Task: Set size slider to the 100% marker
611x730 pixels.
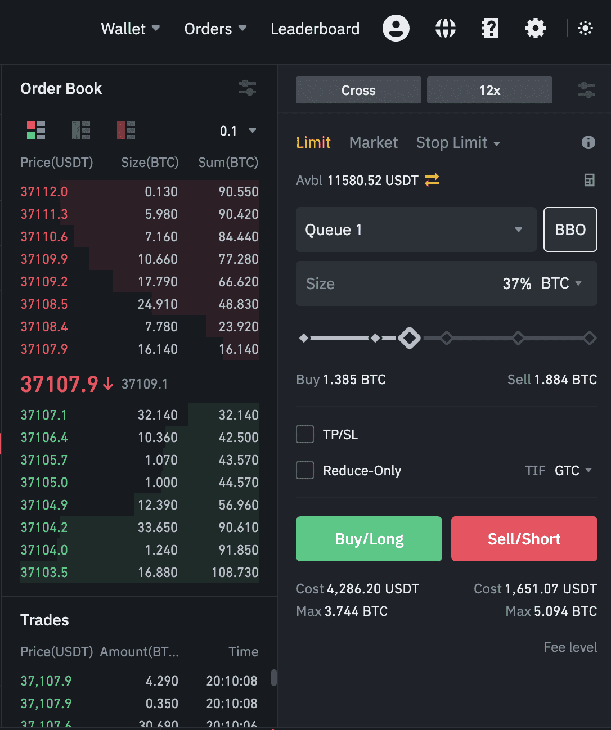Action: pos(590,338)
